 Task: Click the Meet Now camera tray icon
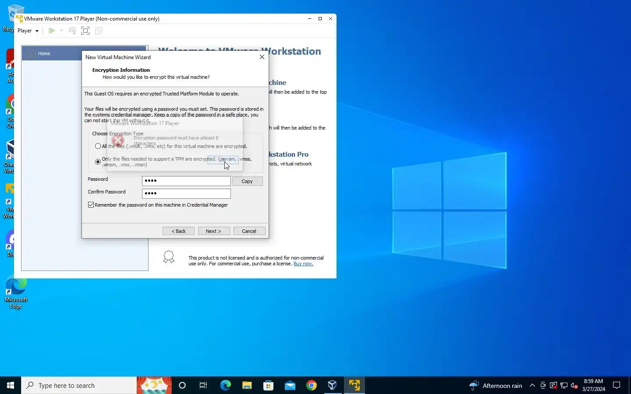coord(543,385)
